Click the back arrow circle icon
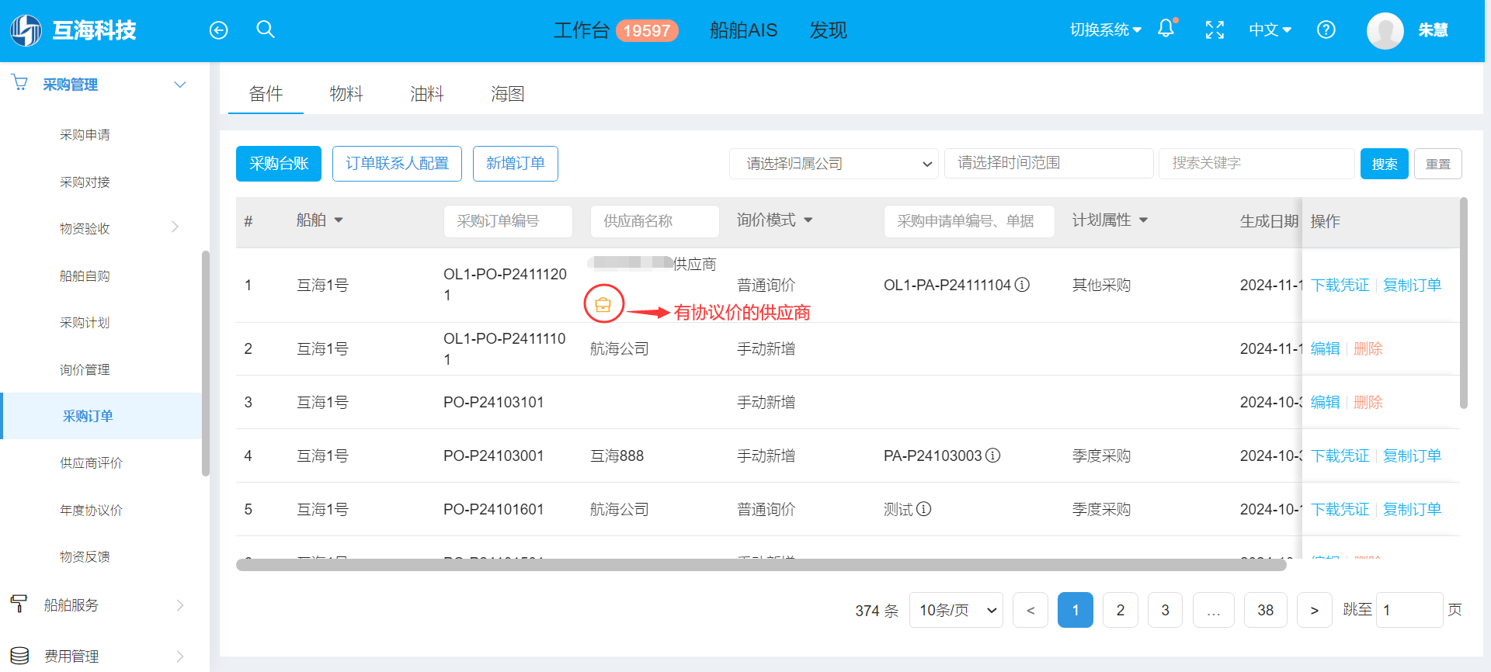The height and width of the screenshot is (672, 1491). point(219,30)
